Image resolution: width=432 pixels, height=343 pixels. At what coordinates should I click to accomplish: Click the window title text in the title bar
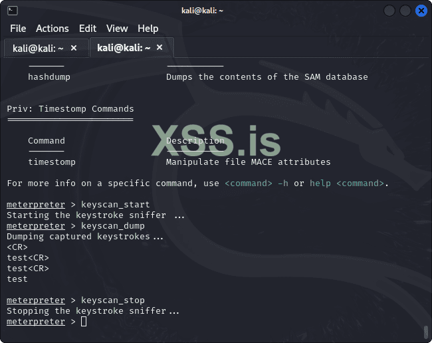tap(203, 11)
